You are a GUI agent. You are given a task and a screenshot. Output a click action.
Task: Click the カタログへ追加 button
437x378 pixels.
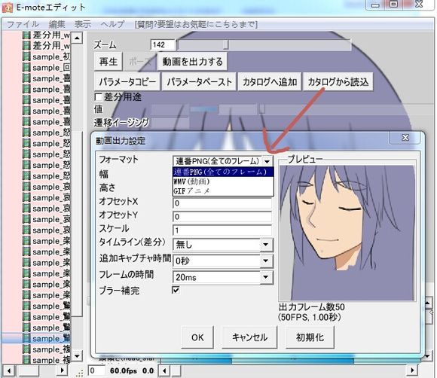270,82
